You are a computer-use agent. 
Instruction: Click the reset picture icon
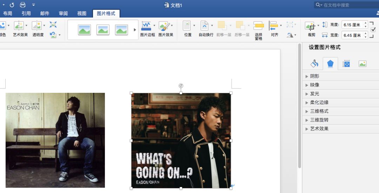(53, 35)
